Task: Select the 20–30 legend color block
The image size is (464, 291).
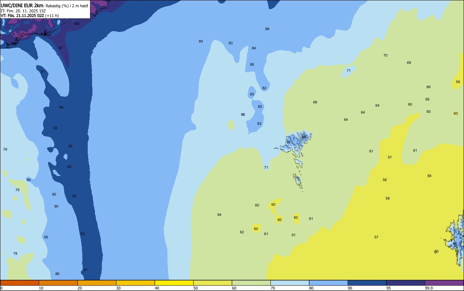Action: pos(97,283)
